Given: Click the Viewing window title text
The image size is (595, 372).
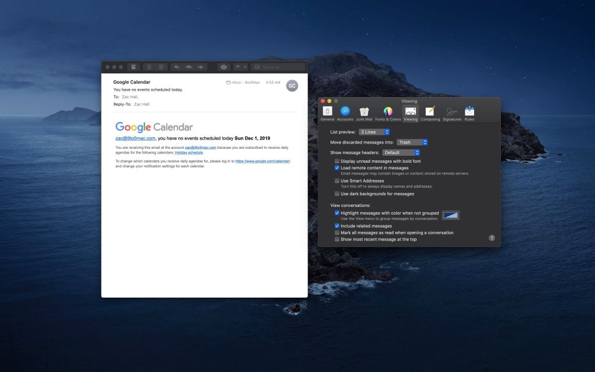Looking at the screenshot, I should (x=409, y=101).
